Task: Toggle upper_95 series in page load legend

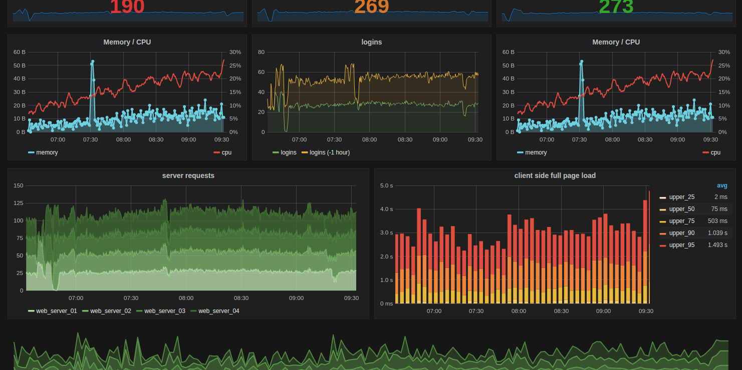Action: coord(682,245)
